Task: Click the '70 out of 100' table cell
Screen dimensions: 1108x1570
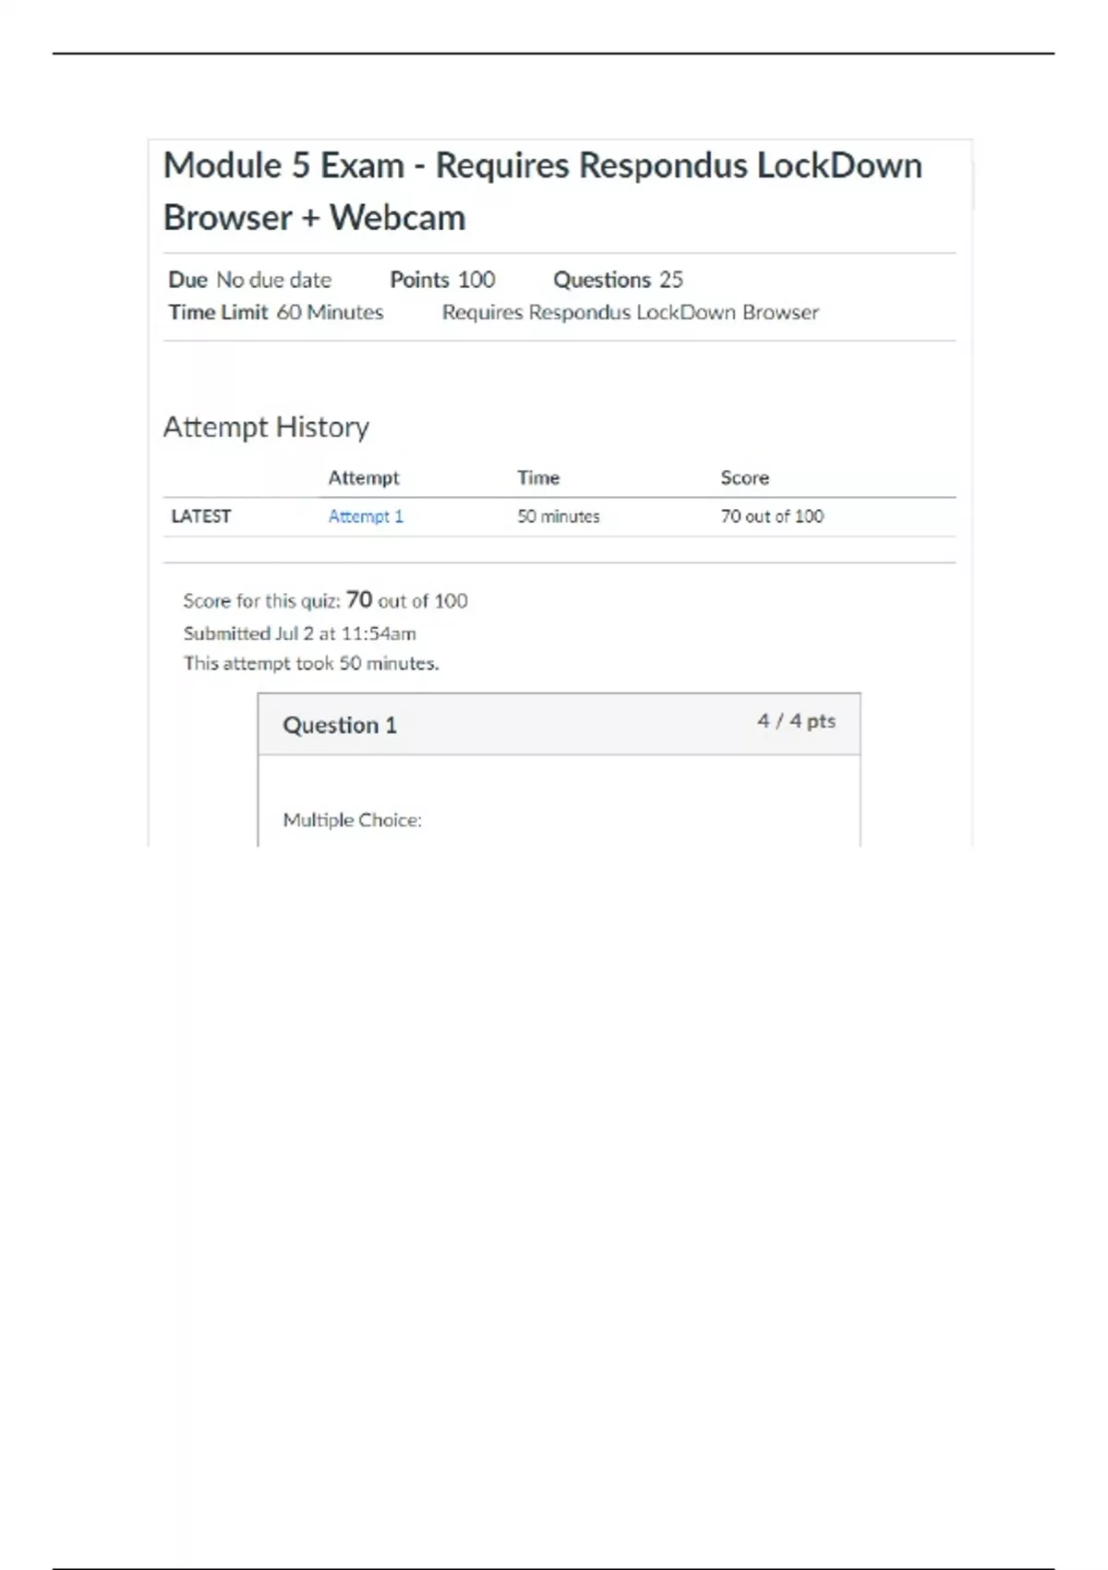Action: pos(772,516)
